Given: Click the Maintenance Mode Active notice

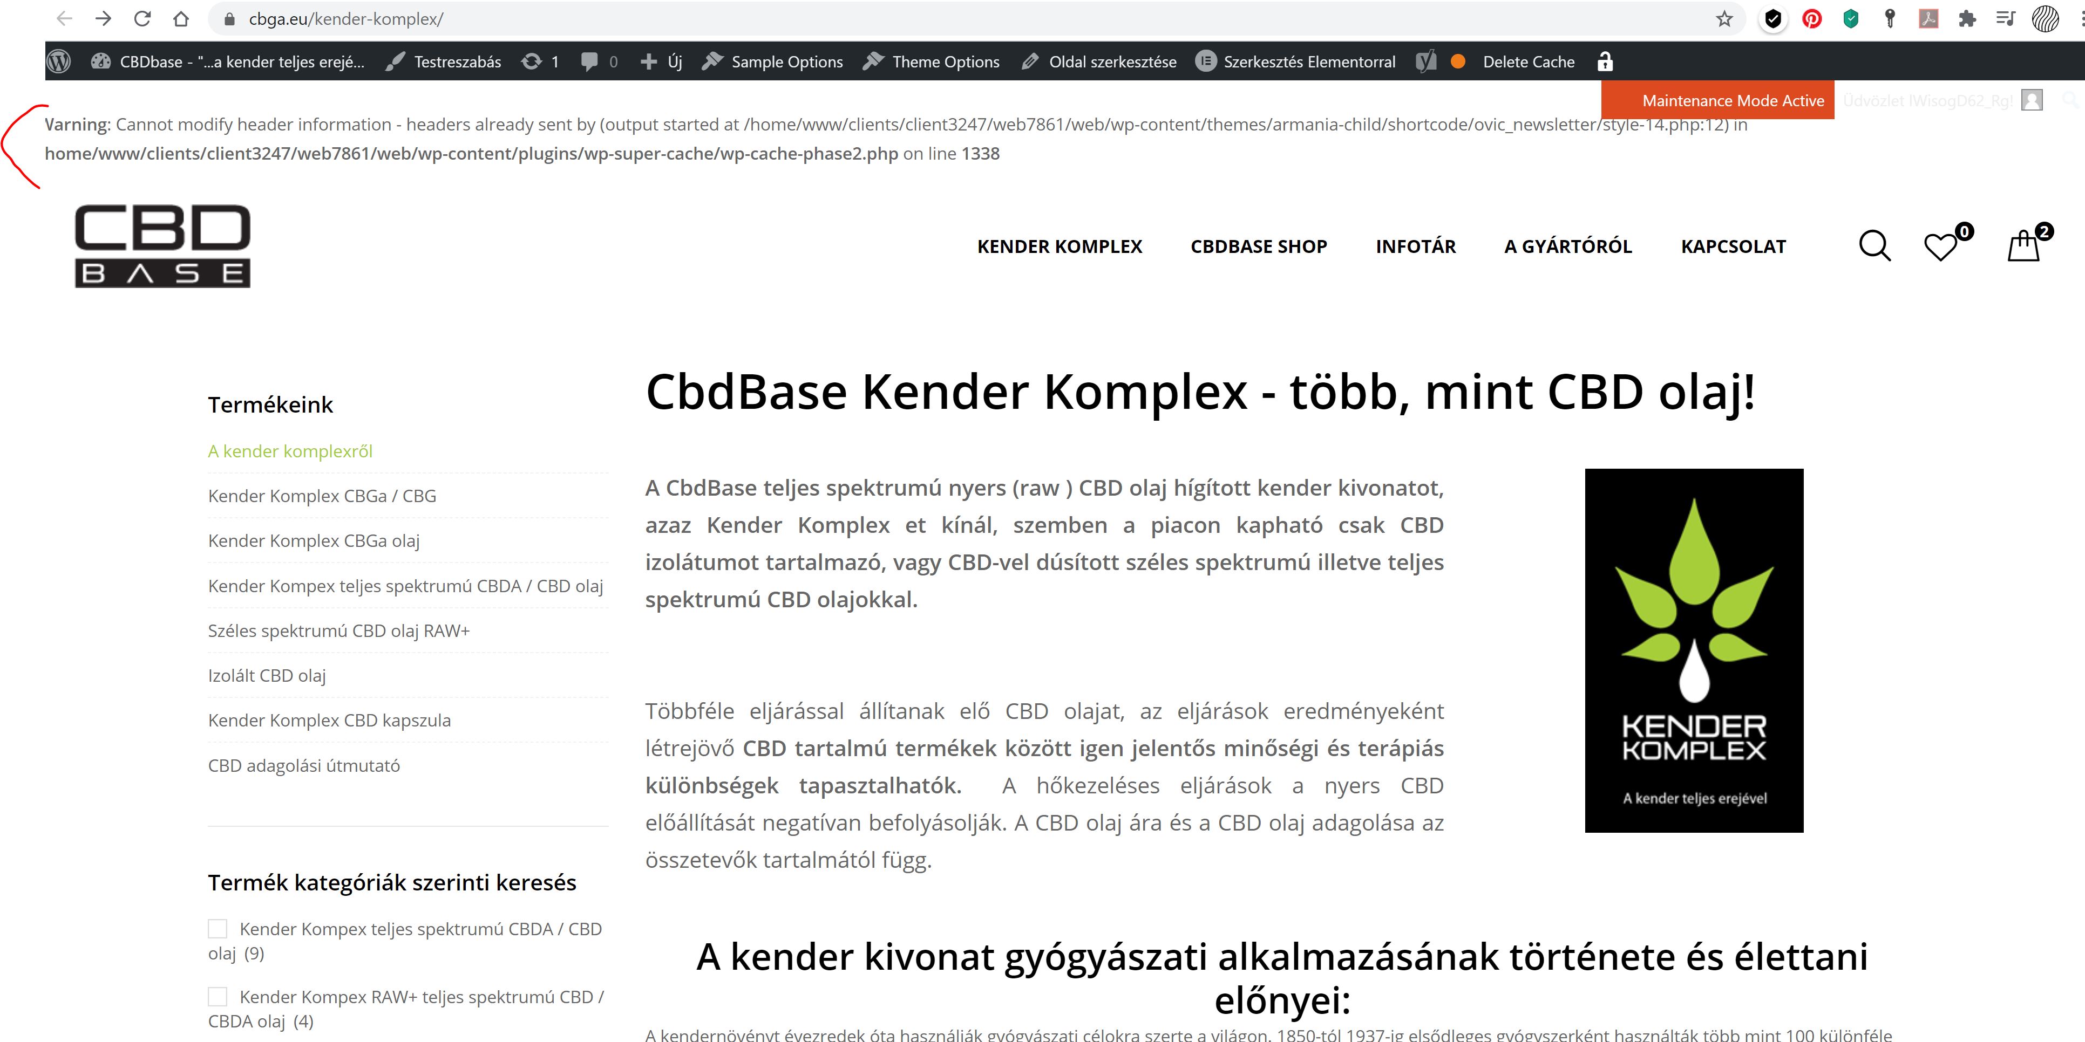Looking at the screenshot, I should (x=1717, y=100).
